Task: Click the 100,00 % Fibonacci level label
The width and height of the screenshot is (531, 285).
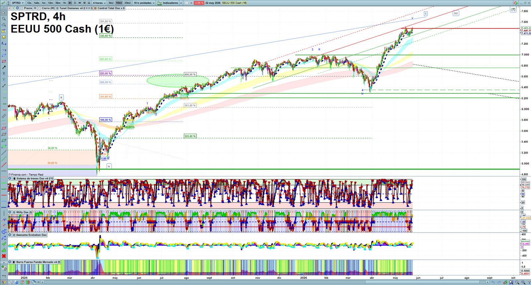Action: tap(106, 120)
